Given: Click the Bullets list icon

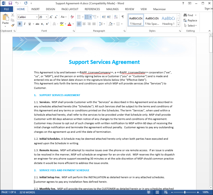Looking at the screenshot, I should coord(79,17).
